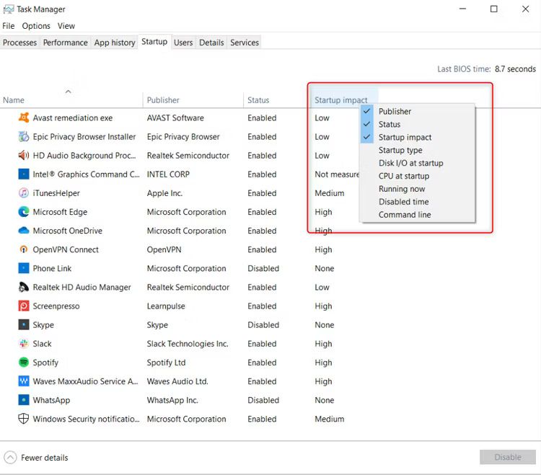Click the 'Waves Audio Ltd.' publisher cell
The image size is (541, 475).
pos(177,381)
